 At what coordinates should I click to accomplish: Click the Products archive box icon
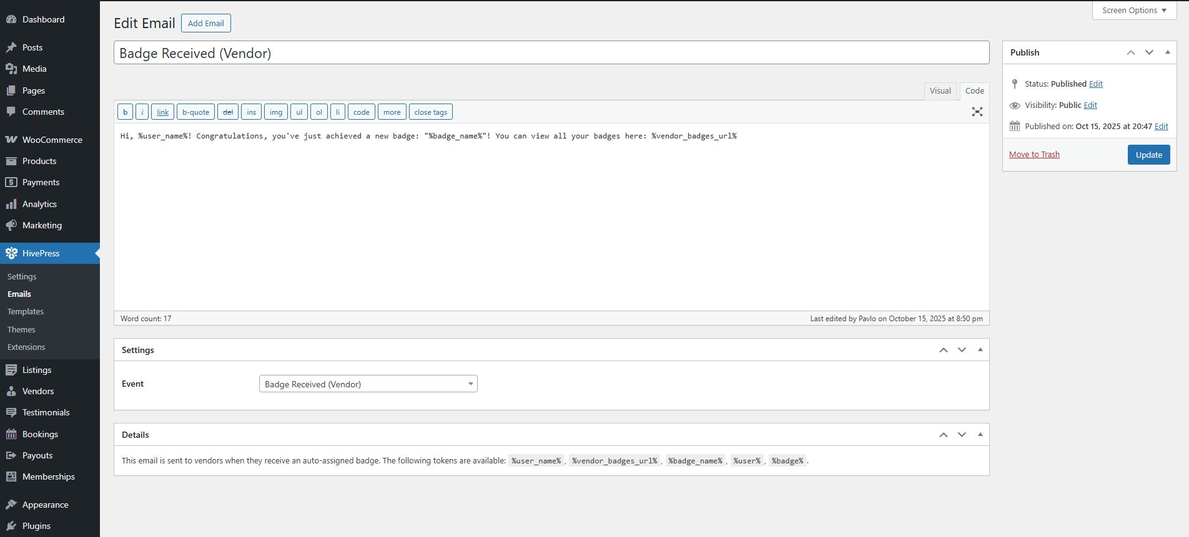[11, 161]
